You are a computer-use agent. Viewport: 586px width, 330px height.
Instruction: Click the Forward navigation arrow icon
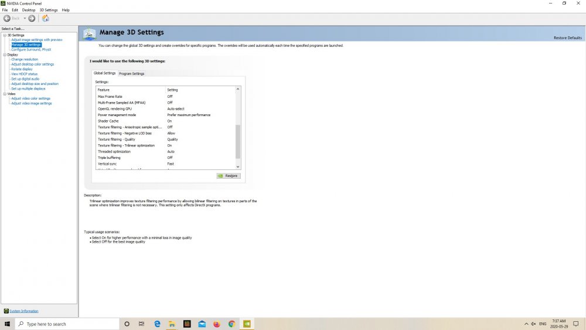click(32, 18)
